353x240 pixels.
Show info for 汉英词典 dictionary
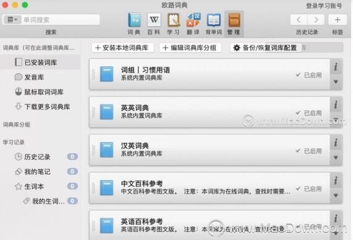tap(336, 143)
